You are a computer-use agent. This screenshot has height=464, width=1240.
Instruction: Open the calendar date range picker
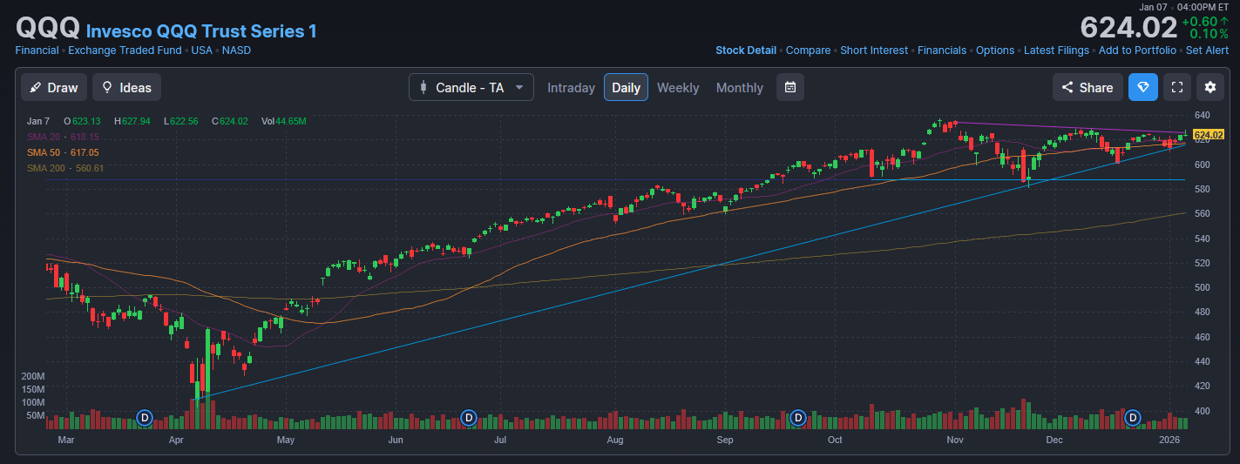tap(790, 87)
